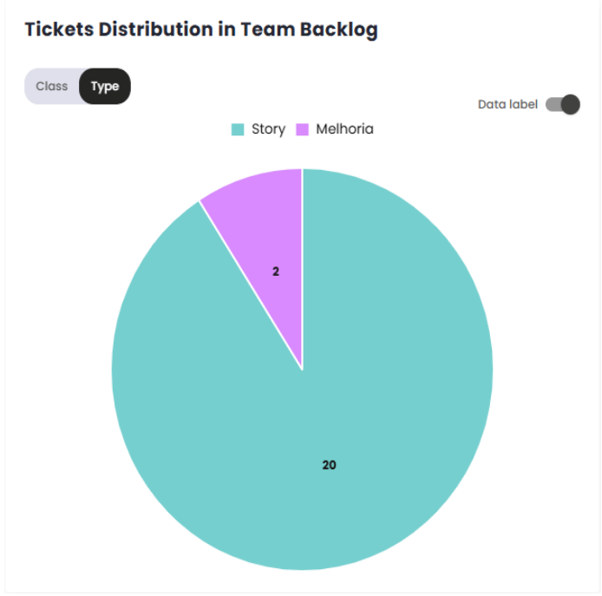Click the center point of the pie chart

click(302, 370)
